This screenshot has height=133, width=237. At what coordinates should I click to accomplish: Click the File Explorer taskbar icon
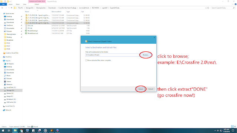pos(15,130)
